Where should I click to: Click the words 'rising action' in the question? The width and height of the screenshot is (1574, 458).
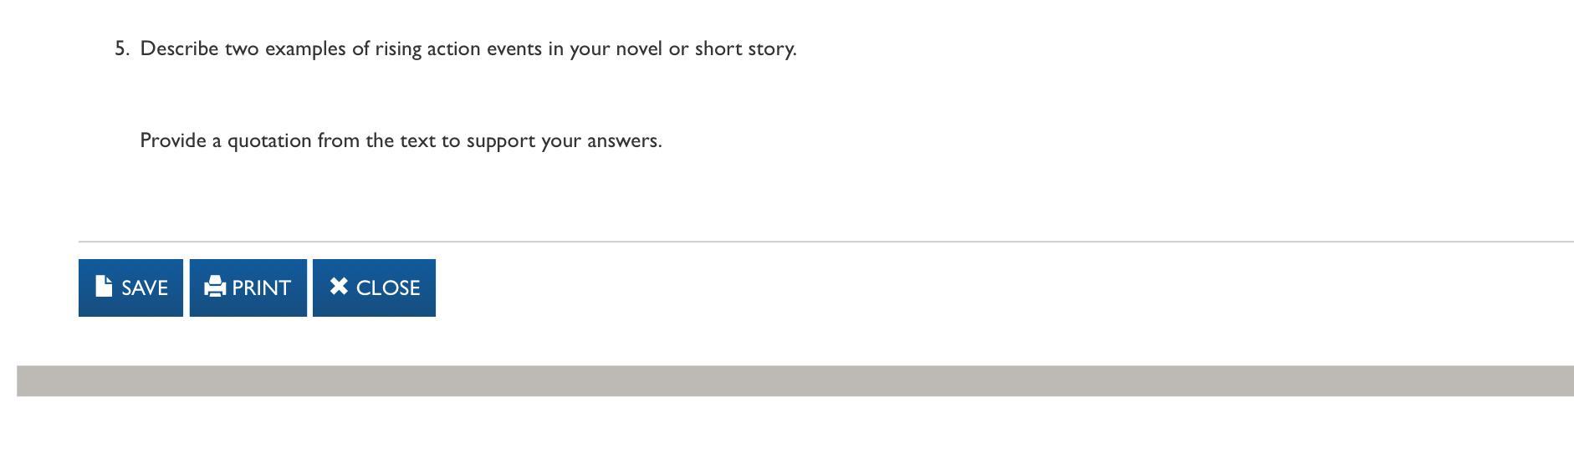point(427,49)
